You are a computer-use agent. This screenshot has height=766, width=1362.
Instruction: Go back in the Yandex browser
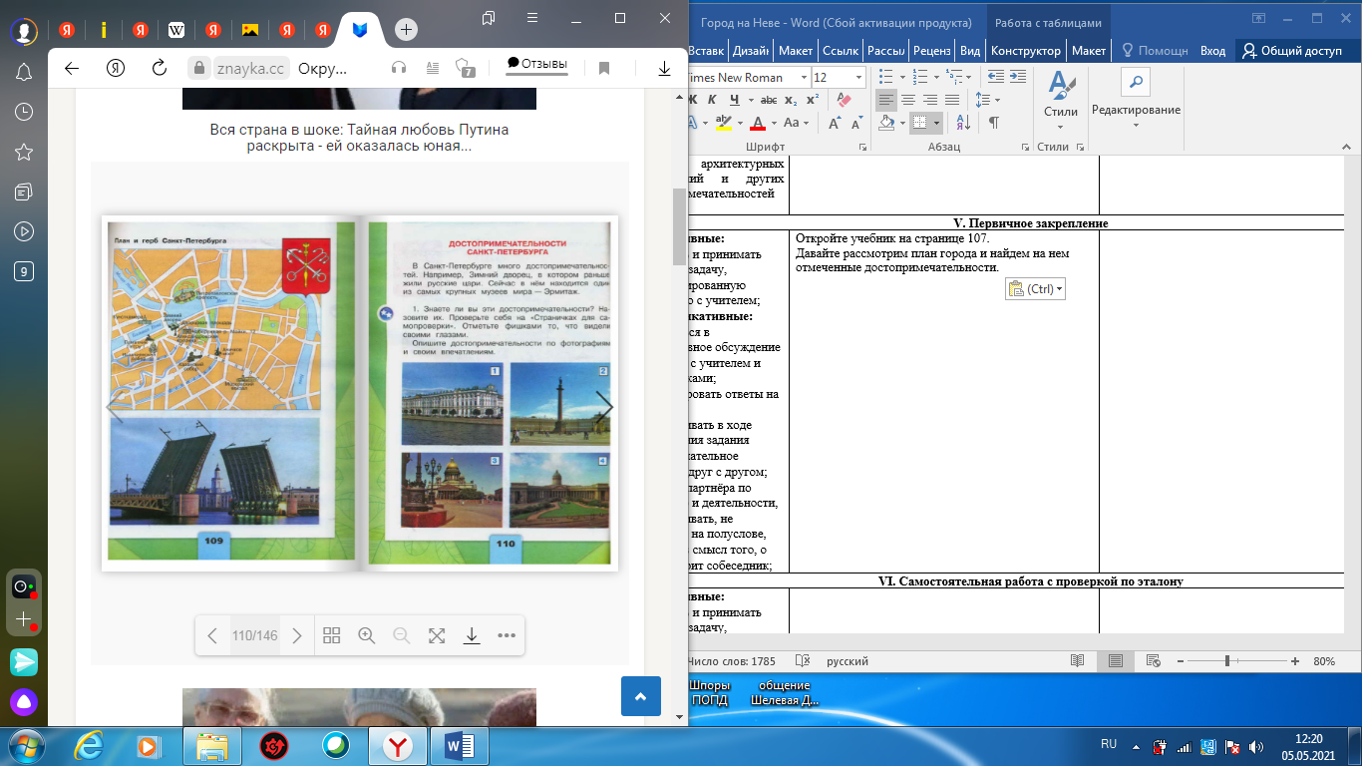[71, 68]
